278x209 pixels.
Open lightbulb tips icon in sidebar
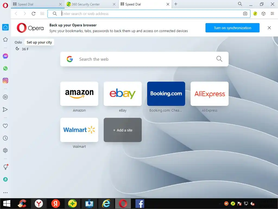[5, 167]
